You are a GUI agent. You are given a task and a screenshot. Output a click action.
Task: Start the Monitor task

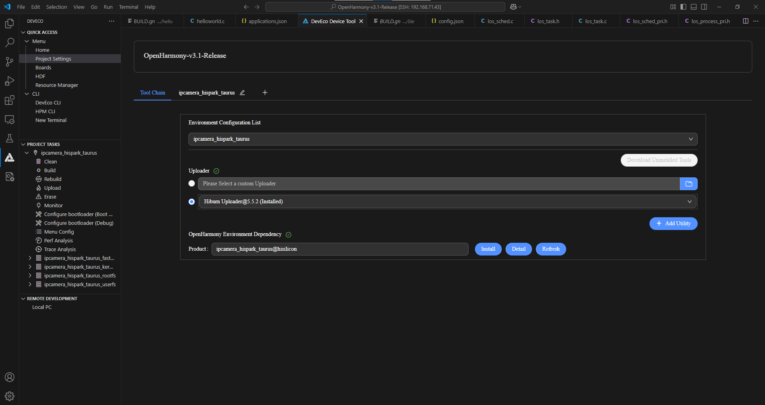click(x=53, y=205)
